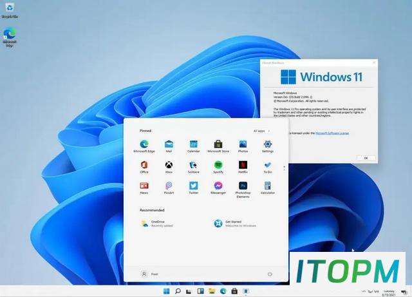Open the Calendar app
This screenshot has width=412, height=297.
(193, 146)
